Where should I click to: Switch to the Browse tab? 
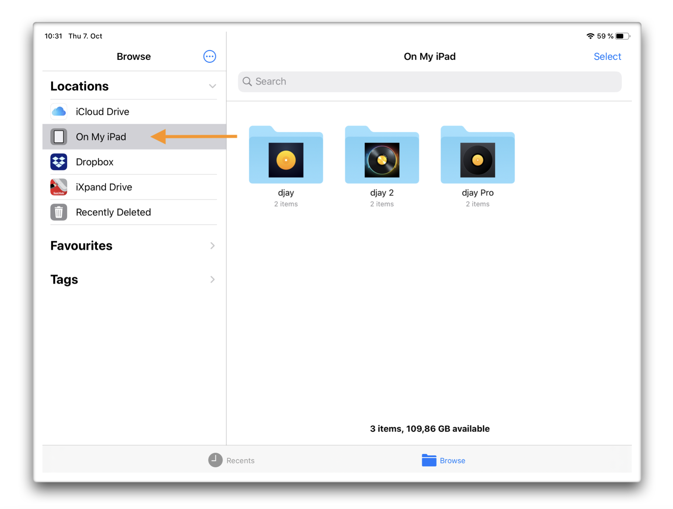(443, 460)
